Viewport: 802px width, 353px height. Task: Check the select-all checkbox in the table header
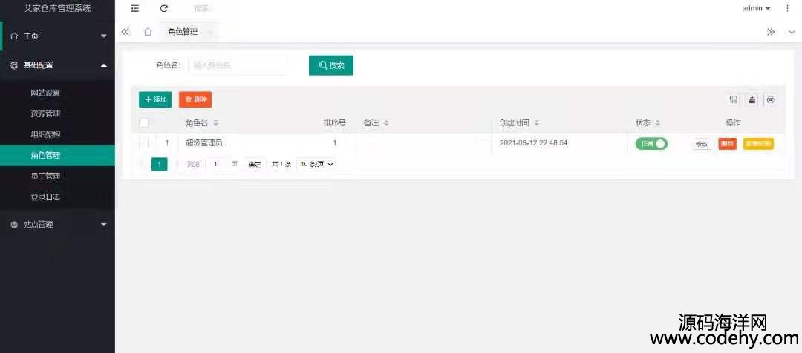pyautogui.click(x=144, y=122)
